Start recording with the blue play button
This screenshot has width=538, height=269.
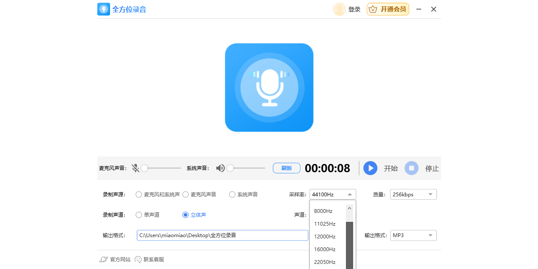point(371,168)
